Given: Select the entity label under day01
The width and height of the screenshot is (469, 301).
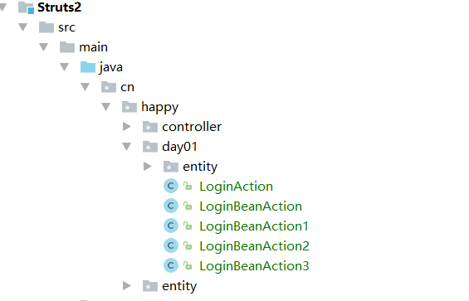Looking at the screenshot, I should (200, 167).
